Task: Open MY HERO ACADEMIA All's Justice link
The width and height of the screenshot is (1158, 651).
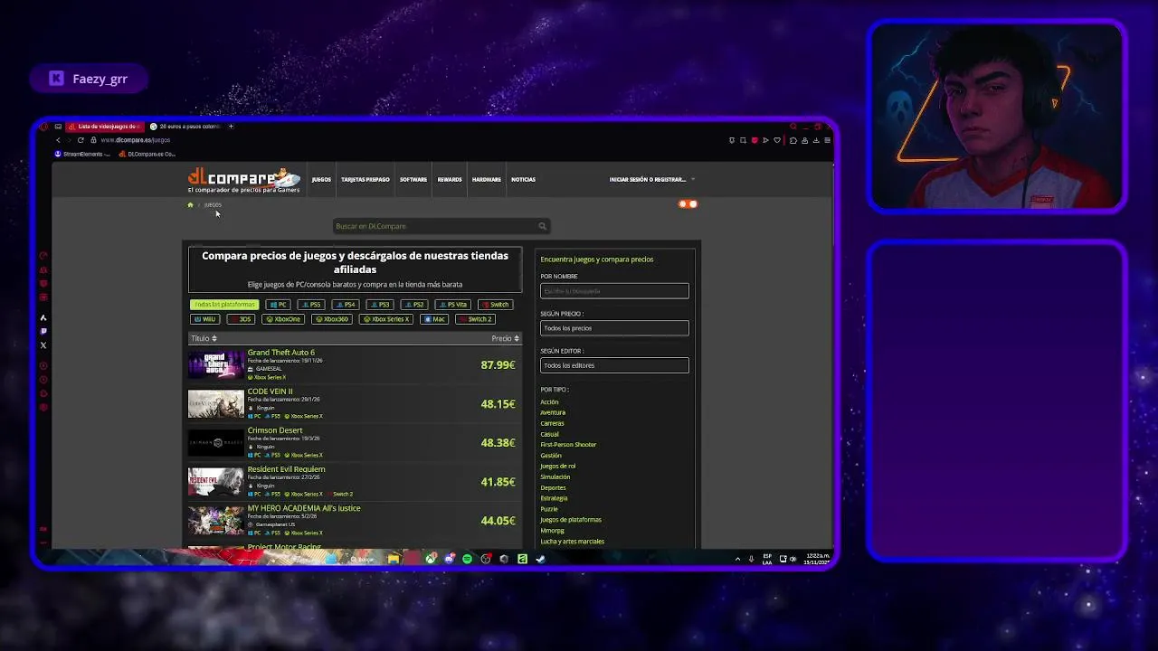Action: (304, 508)
